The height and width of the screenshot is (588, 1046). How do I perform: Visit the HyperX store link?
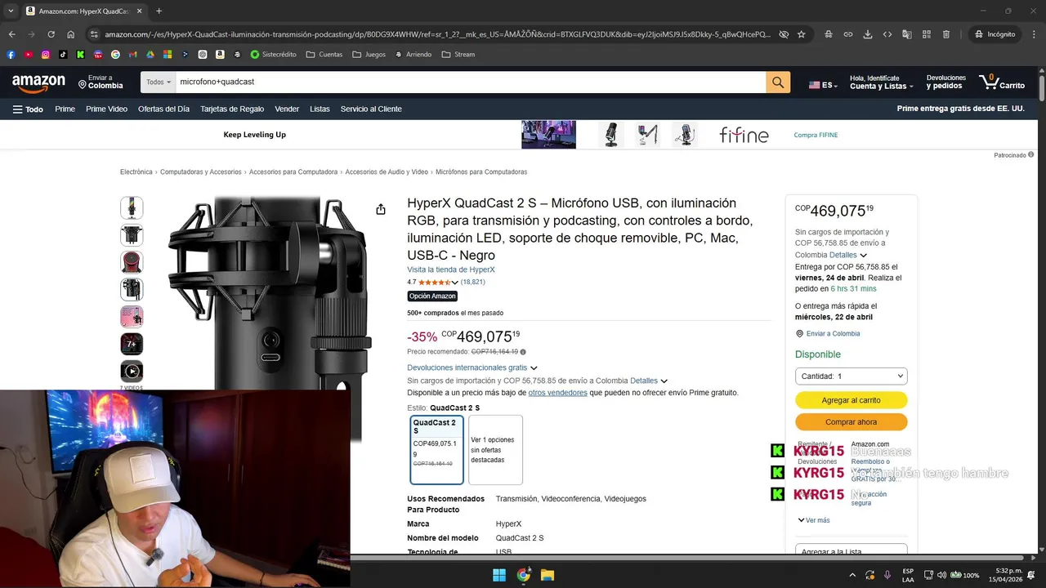[x=451, y=269]
